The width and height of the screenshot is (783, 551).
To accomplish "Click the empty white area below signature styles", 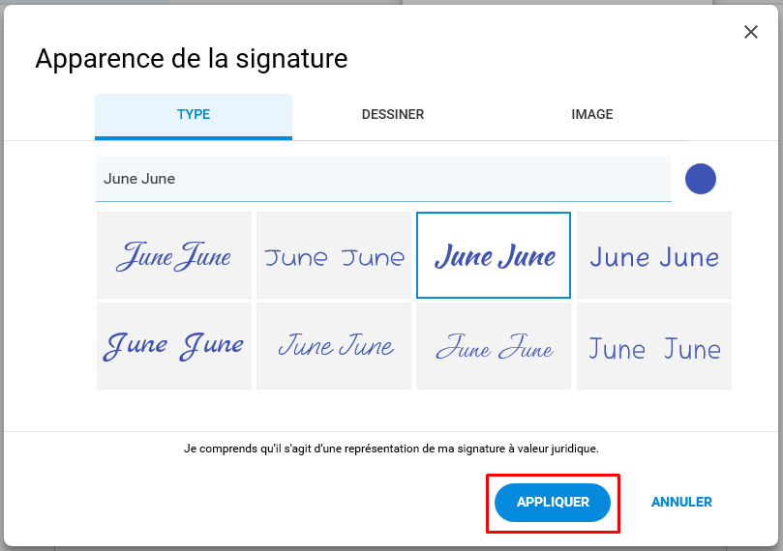I will [x=391, y=411].
